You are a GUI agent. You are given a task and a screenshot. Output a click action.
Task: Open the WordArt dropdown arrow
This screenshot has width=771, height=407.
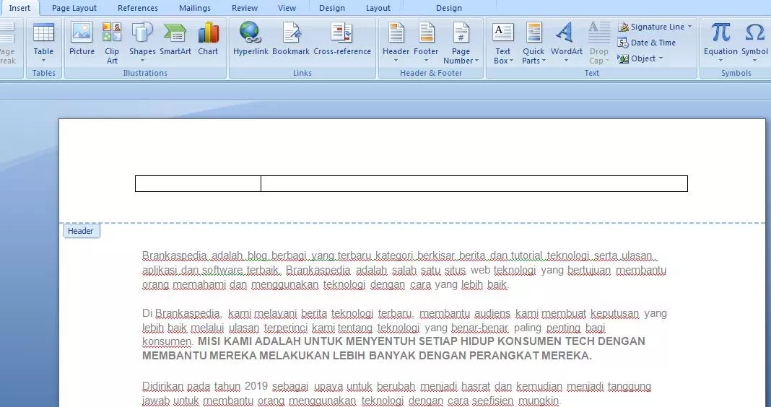pos(567,61)
